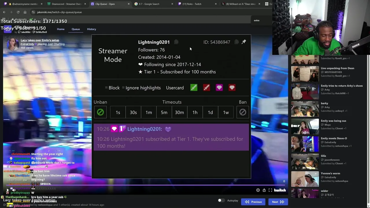This screenshot has width=370, height=208.
Task: Click the Ban circle-slash icon
Action: tap(243, 112)
